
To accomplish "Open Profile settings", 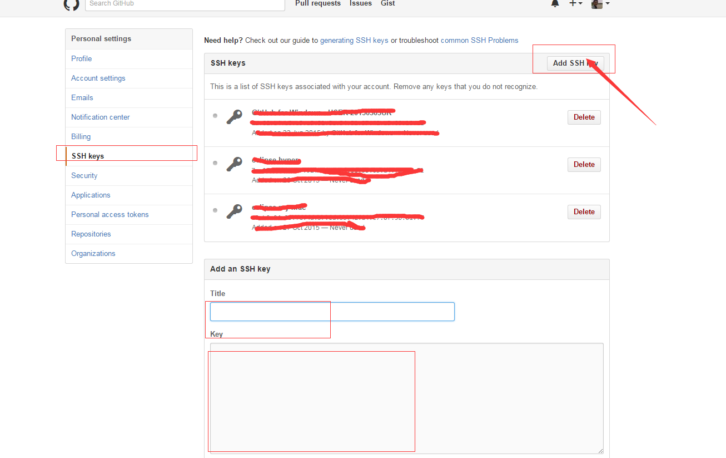I will tap(129, 58).
